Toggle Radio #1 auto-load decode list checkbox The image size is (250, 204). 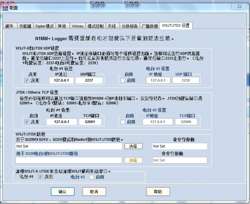[x=40, y=177]
